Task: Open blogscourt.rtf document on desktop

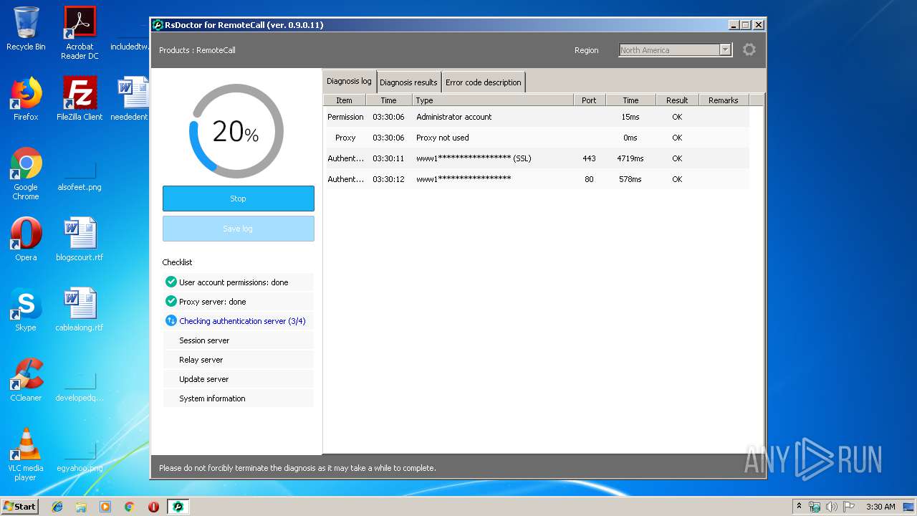Action: [x=80, y=239]
